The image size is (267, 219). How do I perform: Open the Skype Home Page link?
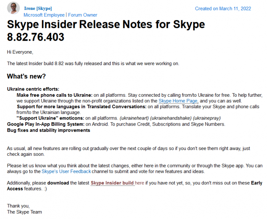tap(178, 101)
